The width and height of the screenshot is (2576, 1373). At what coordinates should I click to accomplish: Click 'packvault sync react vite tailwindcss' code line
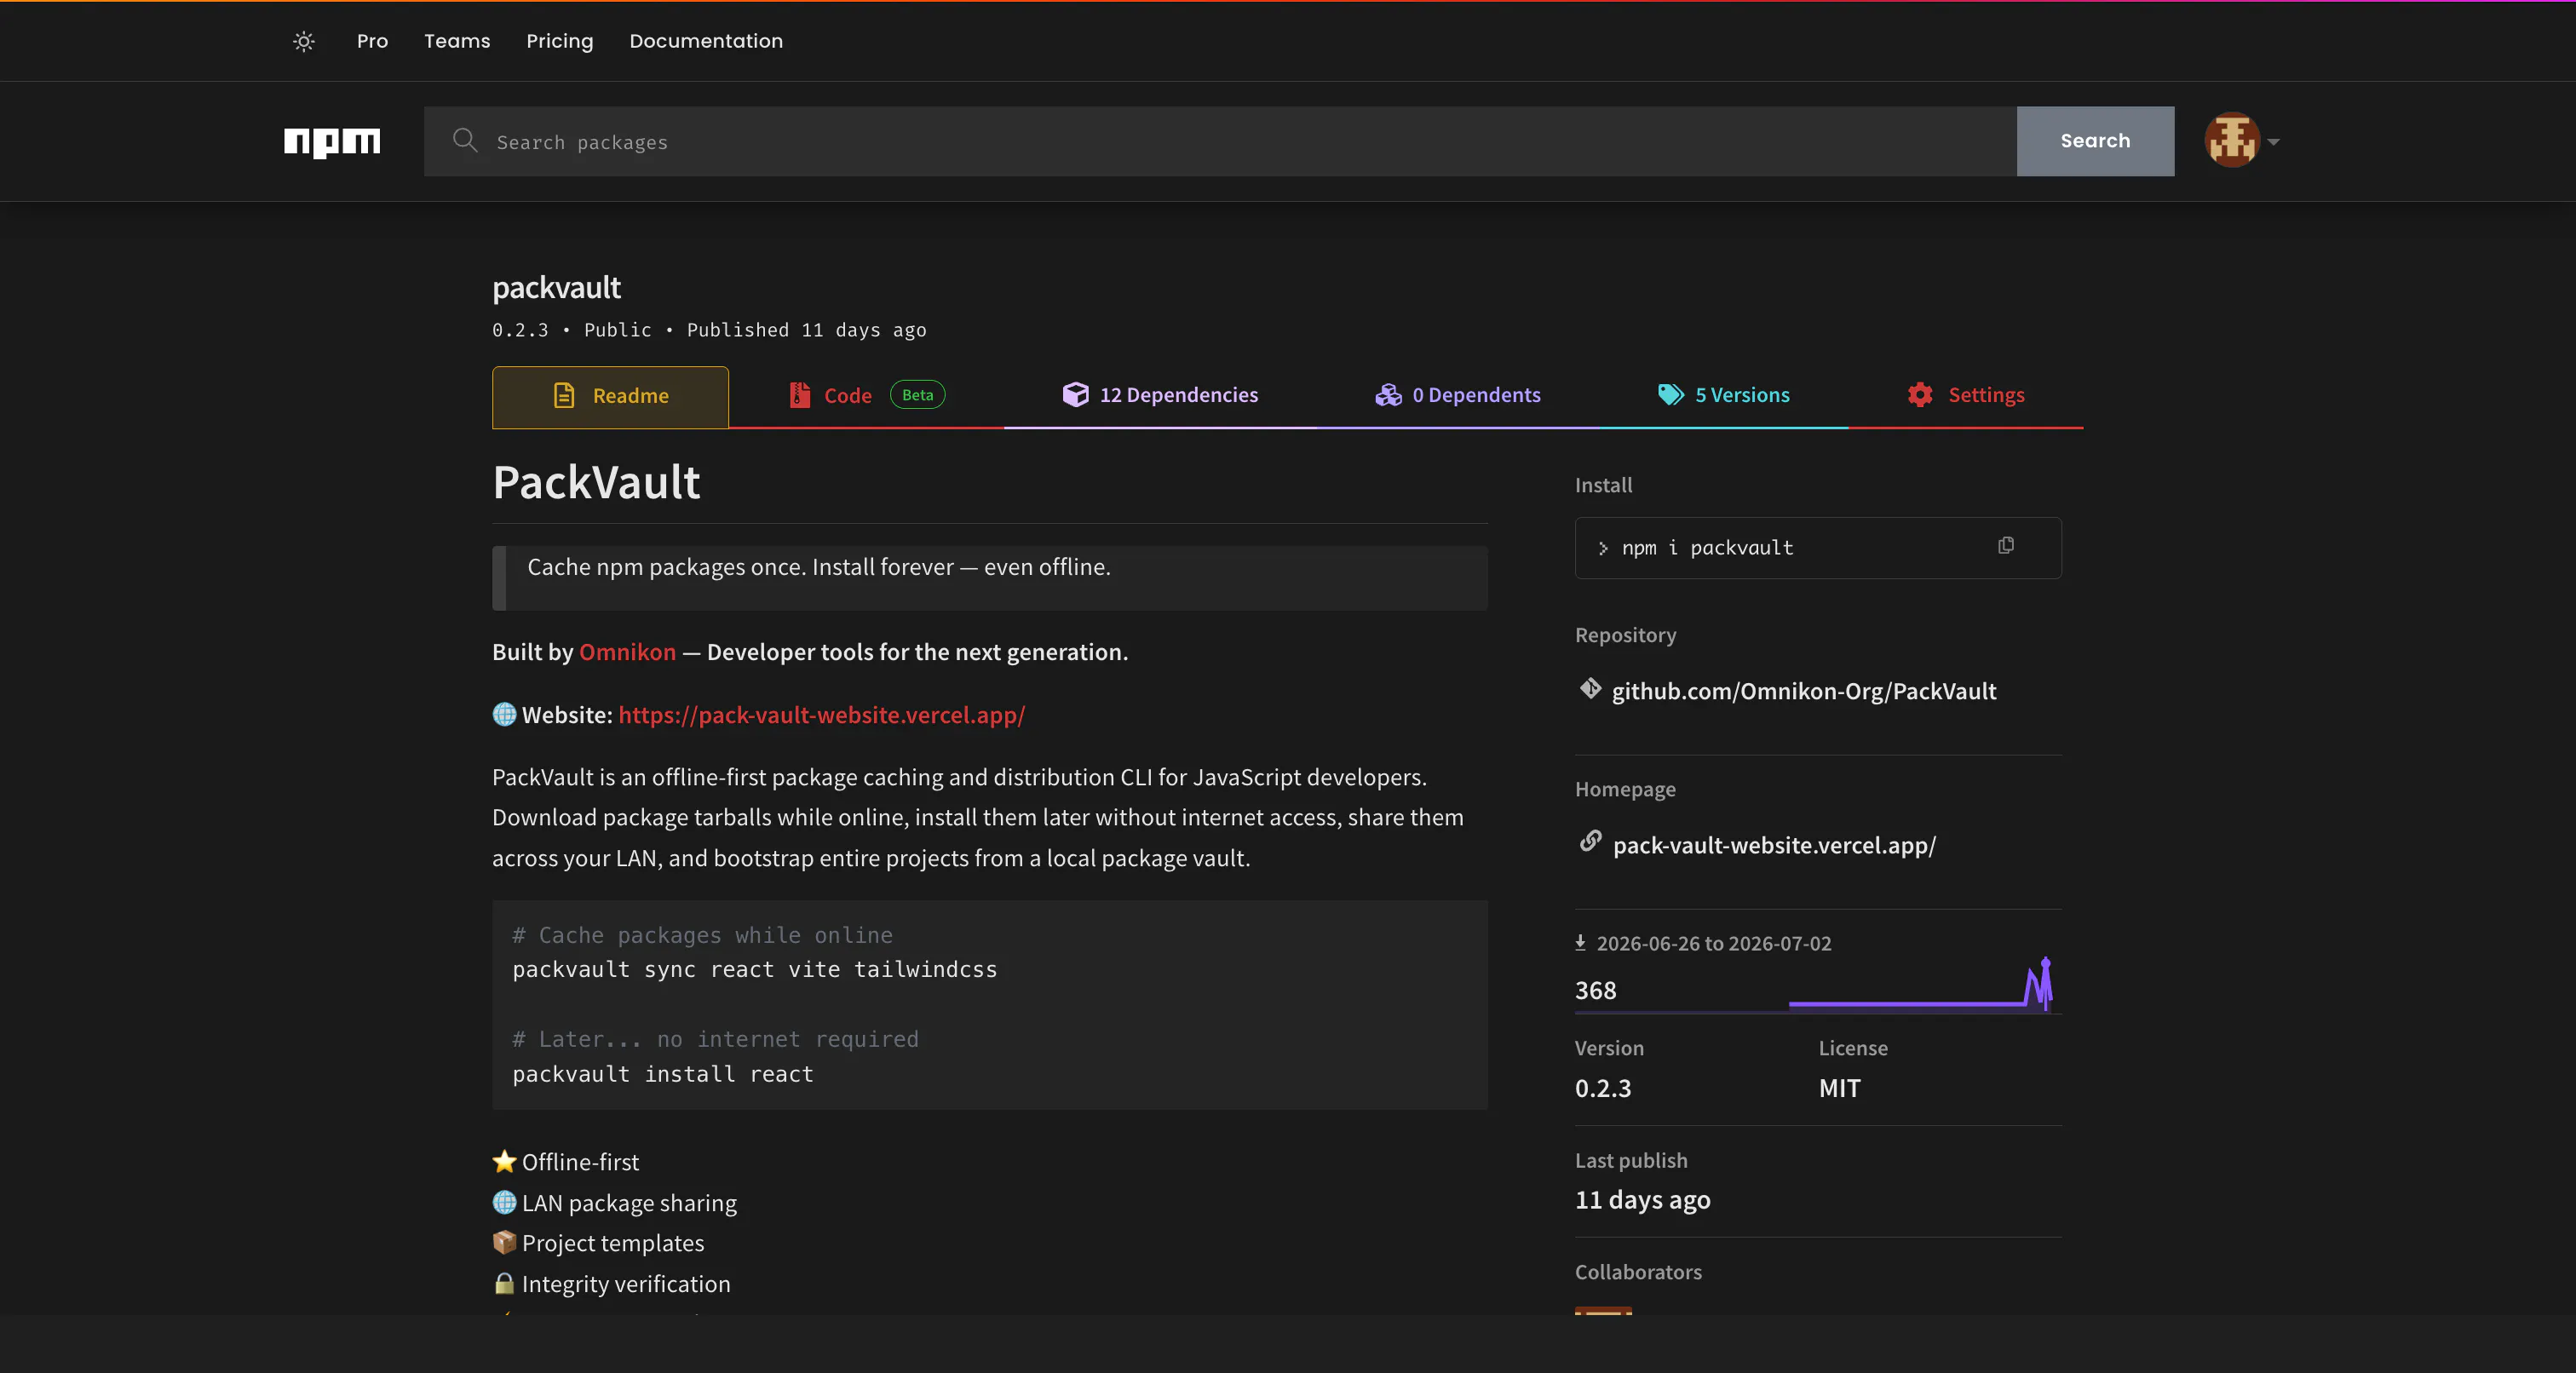pyautogui.click(x=754, y=970)
